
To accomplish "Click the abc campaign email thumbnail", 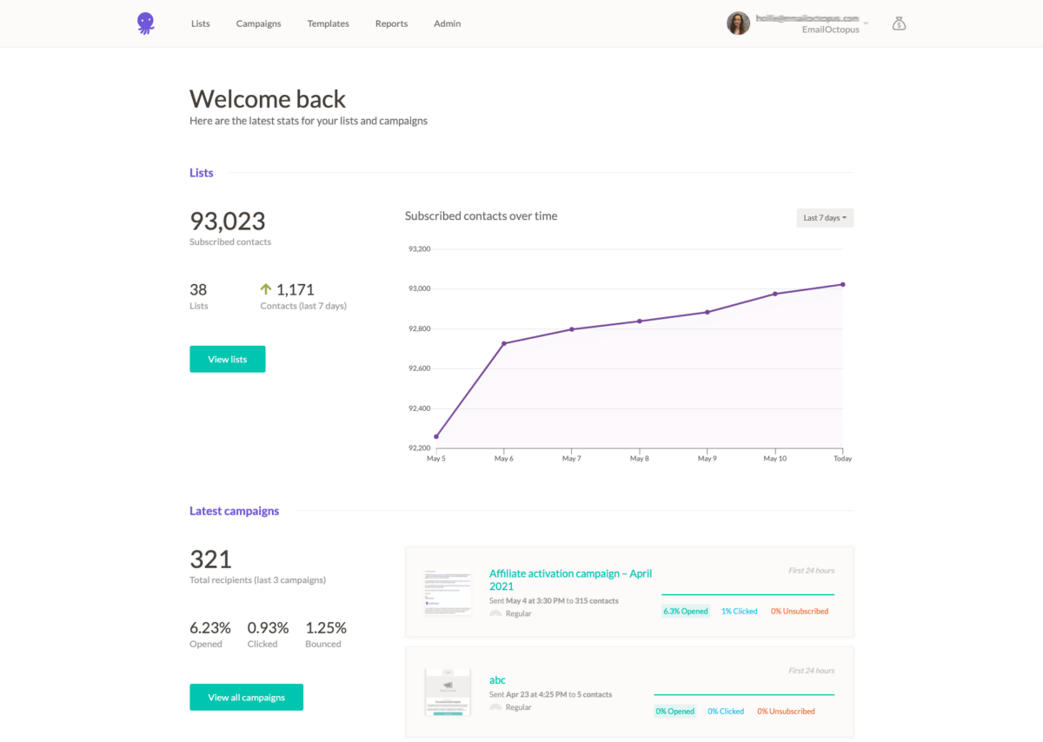I will (447, 692).
